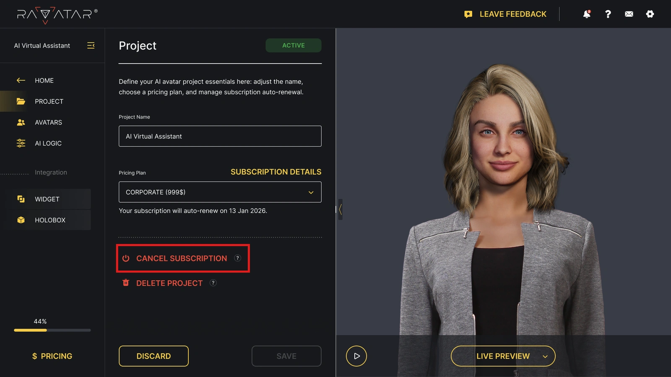This screenshot has height=377, width=671.
Task: Click the notifications bell icon
Action: tap(586, 14)
